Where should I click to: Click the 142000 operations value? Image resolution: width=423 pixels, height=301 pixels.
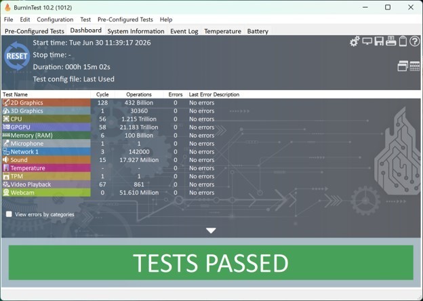pyautogui.click(x=139, y=152)
